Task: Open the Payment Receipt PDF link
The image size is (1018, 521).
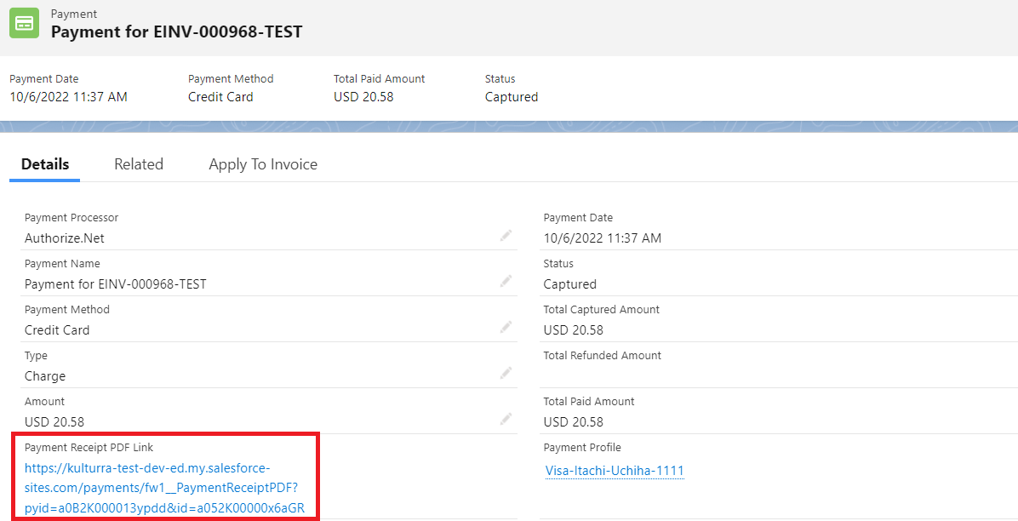Action: (x=160, y=489)
